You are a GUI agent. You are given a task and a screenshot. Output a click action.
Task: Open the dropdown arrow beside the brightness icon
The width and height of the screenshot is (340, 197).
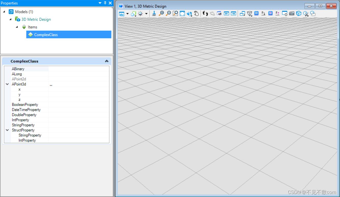[x=146, y=14]
